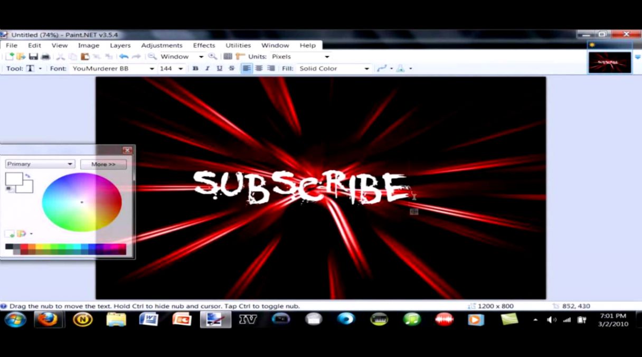Click the Copy icon in toolbar
Screen dimensions: 642x357
pyautogui.click(x=73, y=57)
